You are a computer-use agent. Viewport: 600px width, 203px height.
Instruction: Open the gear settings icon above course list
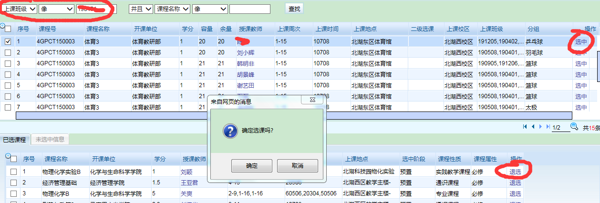(2, 26)
